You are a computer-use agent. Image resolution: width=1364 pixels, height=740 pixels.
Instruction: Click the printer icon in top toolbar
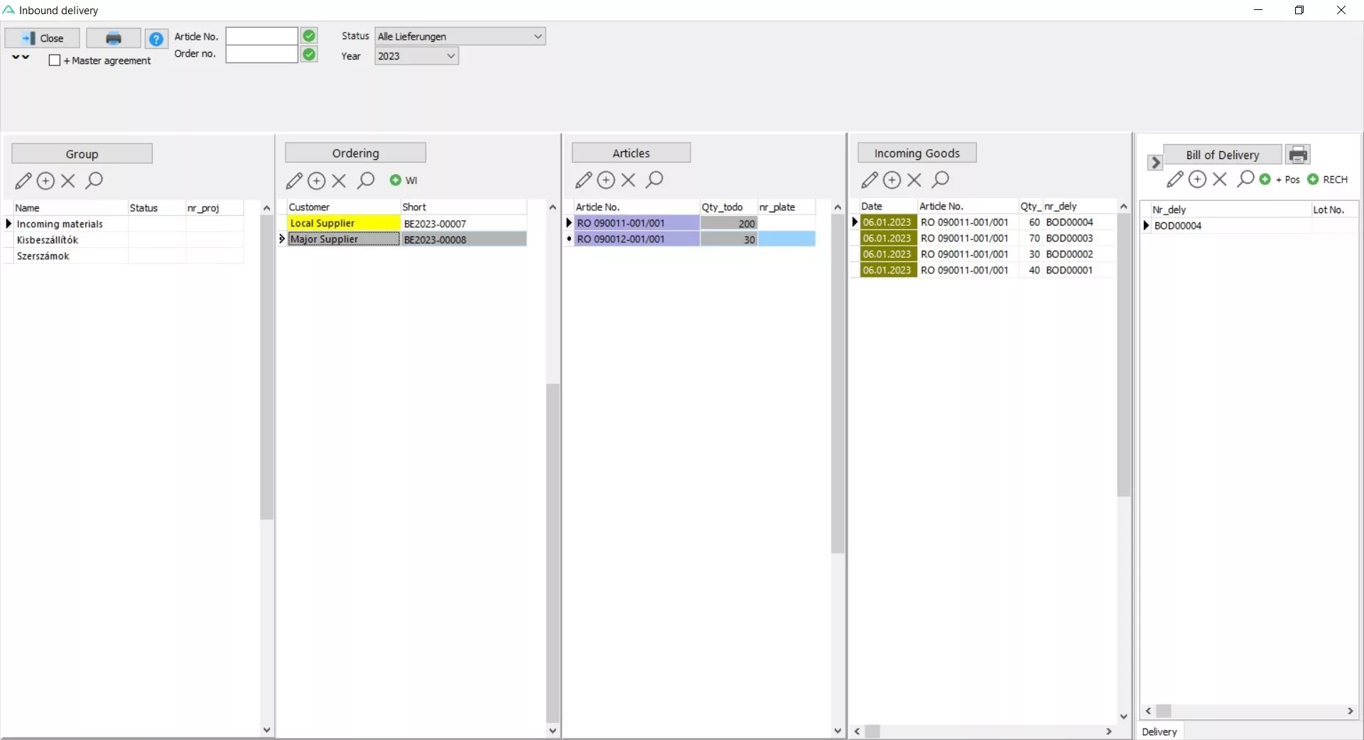[x=113, y=38]
